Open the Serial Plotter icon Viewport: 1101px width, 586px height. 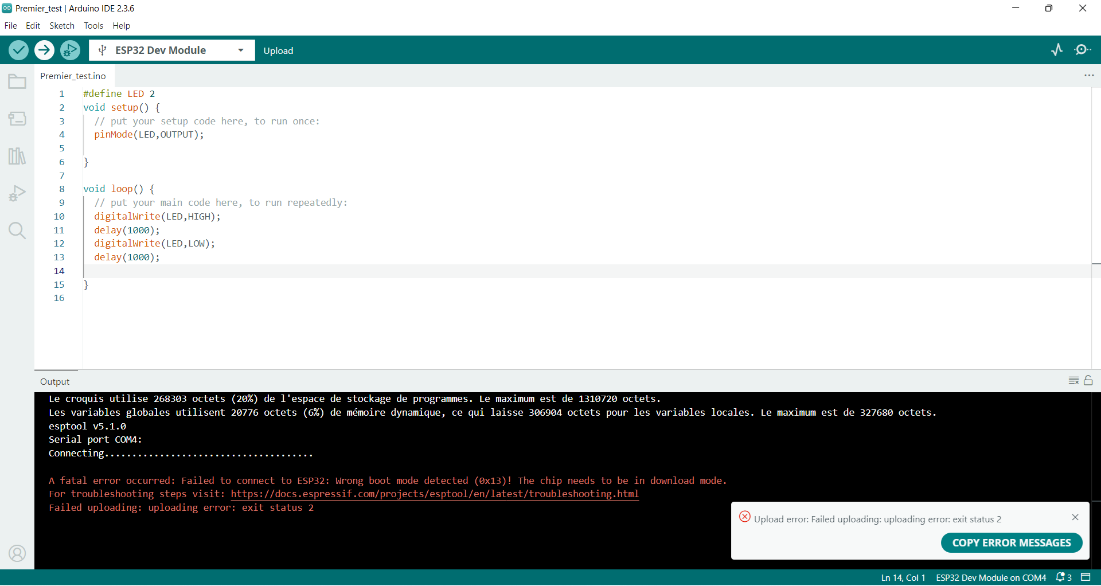1057,50
